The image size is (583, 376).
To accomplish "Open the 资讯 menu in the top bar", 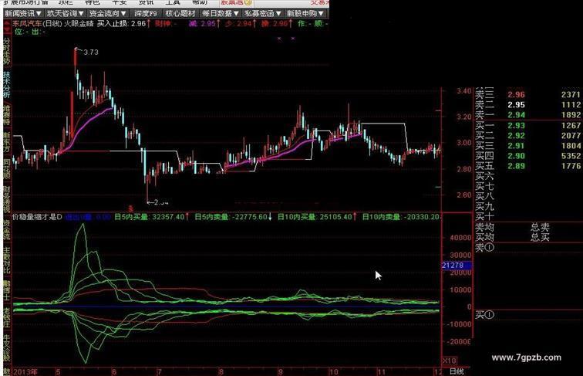I will [x=146, y=2].
